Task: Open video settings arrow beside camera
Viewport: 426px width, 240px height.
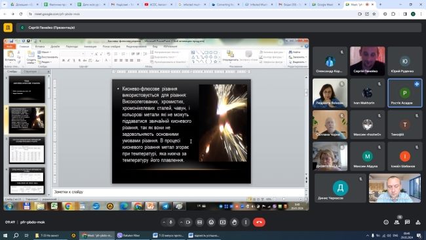Action: click(x=181, y=222)
